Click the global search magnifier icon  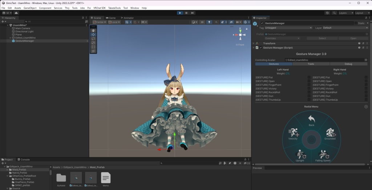334,13
